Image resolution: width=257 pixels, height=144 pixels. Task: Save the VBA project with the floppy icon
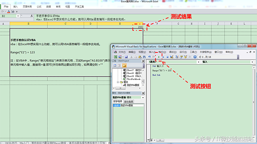point(126,57)
